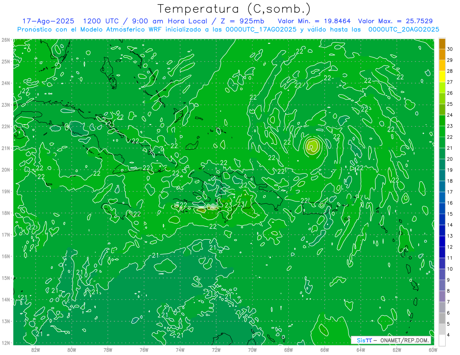This screenshot has width=460, height=355.
Task: Click the "20N" latitude axis label
Action: [x=6, y=170]
